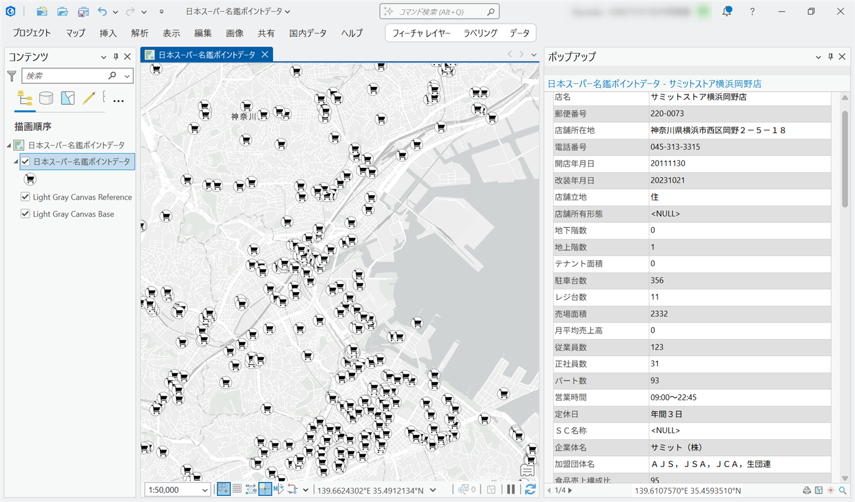Hide the Light Gray Canvas Reference layer
Image resolution: width=855 pixels, height=502 pixels.
pyautogui.click(x=26, y=197)
